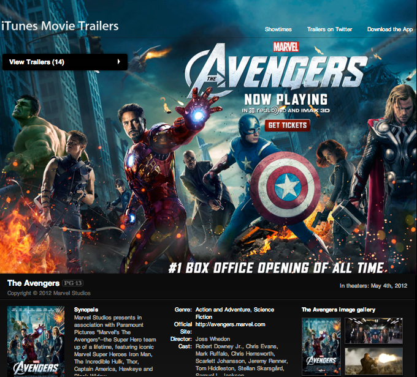Open the gallery poster thumbnail image
The image size is (417, 377).
[321, 346]
